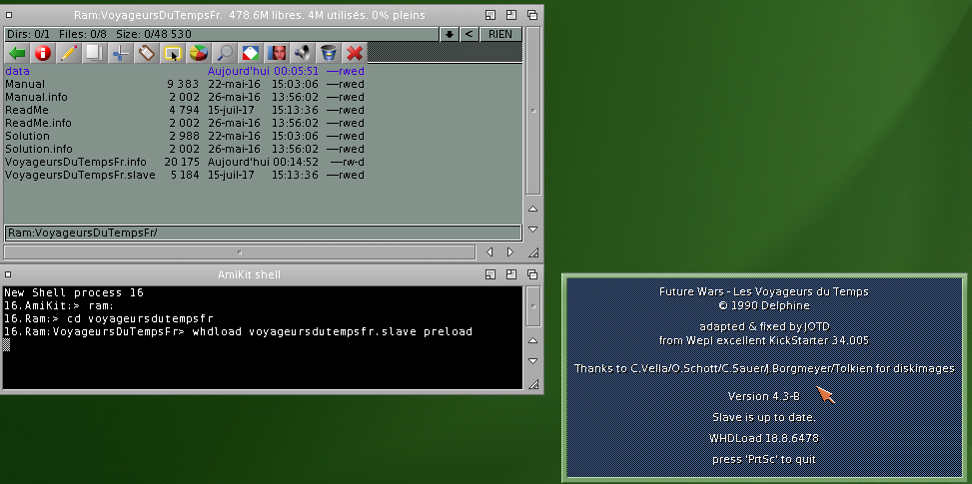Click the lister window depth gadget
The width and height of the screenshot is (972, 484).
click(x=532, y=15)
